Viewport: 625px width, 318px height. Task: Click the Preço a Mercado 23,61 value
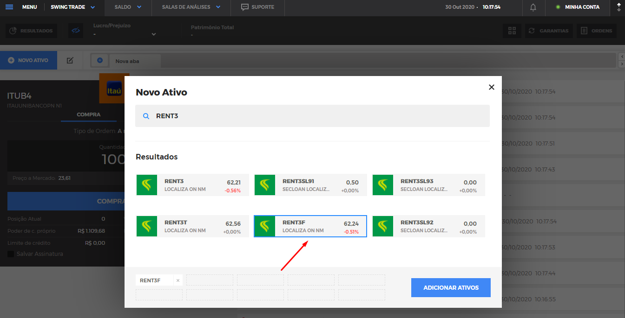tap(65, 178)
